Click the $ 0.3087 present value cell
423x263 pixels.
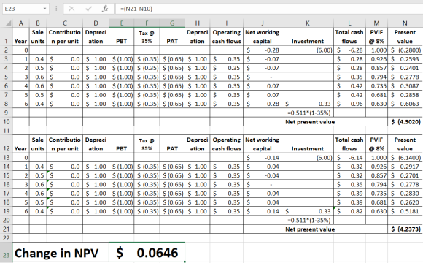click(405, 86)
